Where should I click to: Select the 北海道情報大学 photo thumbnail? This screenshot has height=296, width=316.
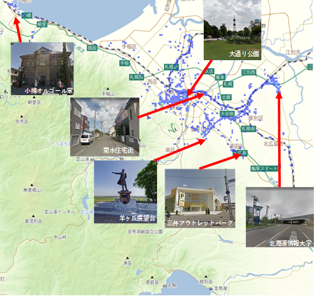tap(280, 217)
